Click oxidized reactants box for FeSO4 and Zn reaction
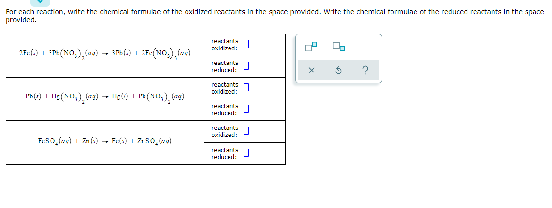The height and width of the screenshot is (208, 552). pyautogui.click(x=246, y=131)
